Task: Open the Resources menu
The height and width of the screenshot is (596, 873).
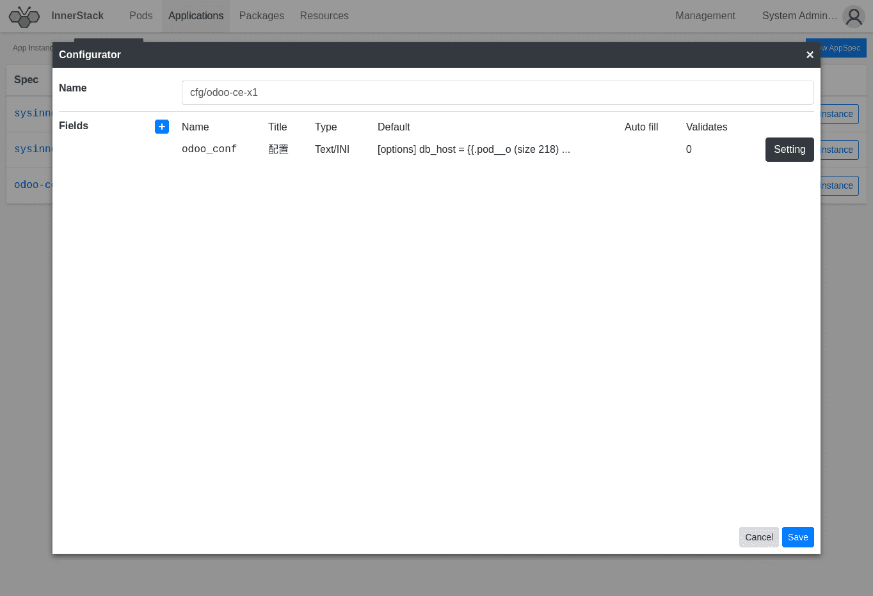Action: pyautogui.click(x=324, y=16)
